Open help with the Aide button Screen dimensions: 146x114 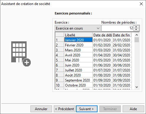click(133, 109)
